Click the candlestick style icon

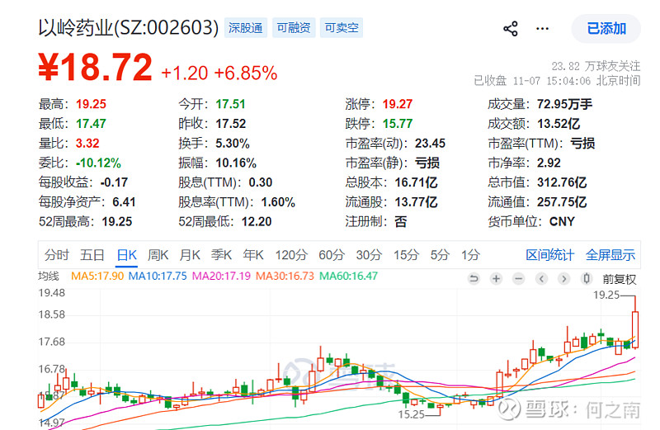587,278
